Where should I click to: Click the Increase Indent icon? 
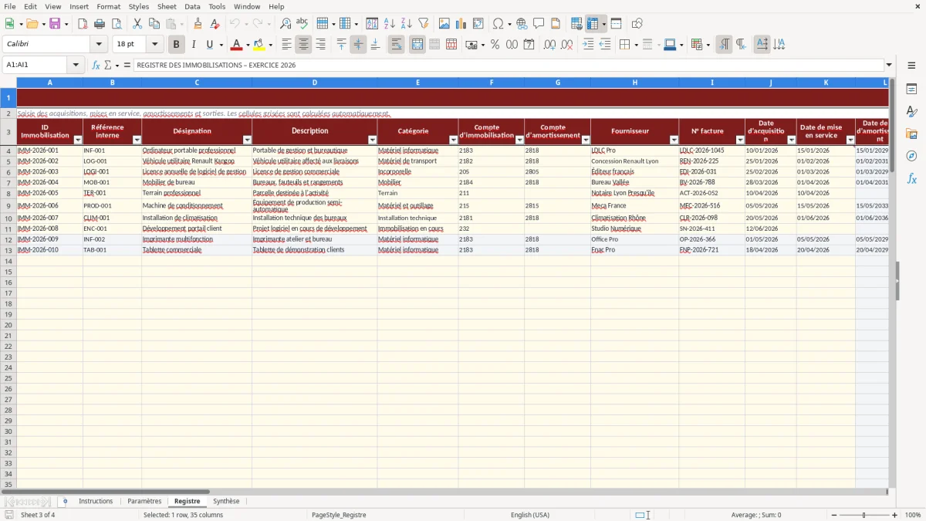[588, 45]
